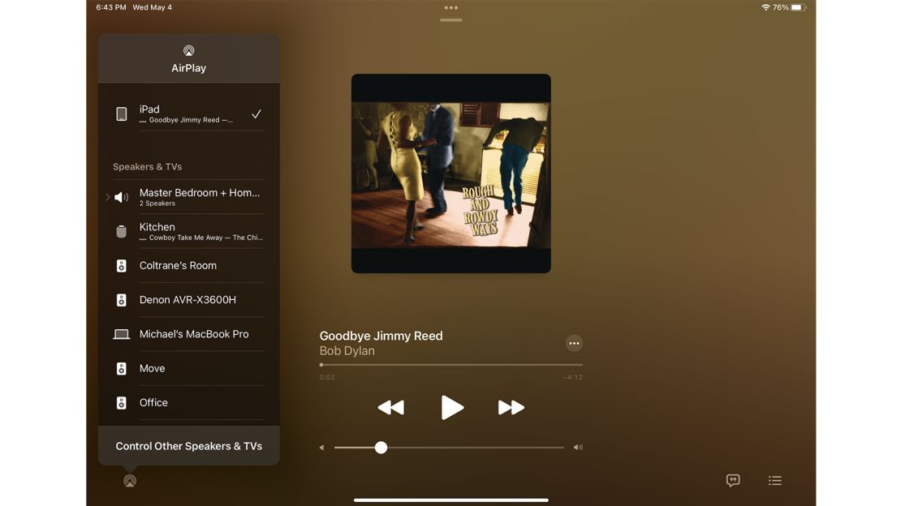Tap the home indicator bar
The width and height of the screenshot is (901, 506).
pos(451,500)
